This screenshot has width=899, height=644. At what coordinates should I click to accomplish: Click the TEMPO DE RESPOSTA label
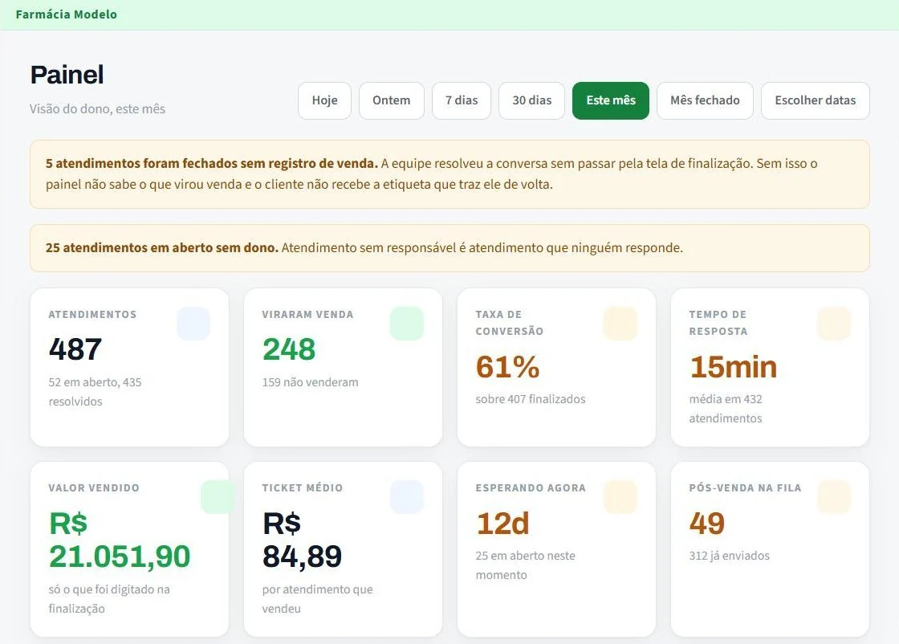[718, 323]
